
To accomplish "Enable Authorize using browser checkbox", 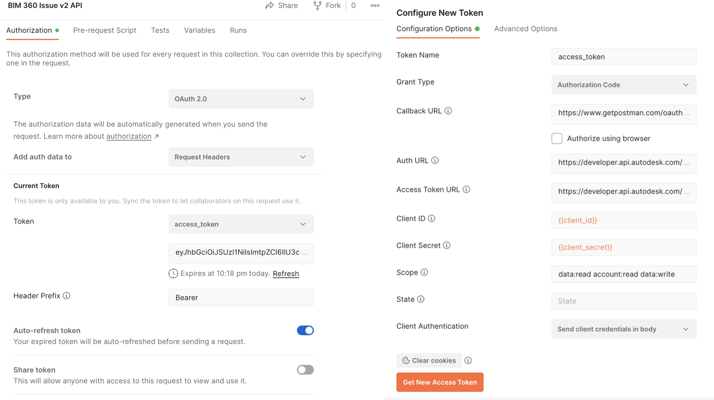I will 557,139.
